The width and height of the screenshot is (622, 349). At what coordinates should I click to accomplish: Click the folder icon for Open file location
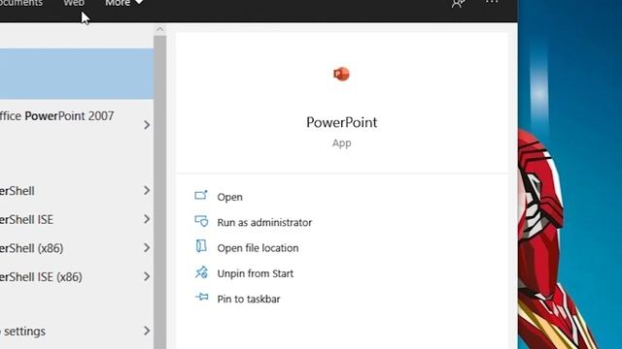201,246
